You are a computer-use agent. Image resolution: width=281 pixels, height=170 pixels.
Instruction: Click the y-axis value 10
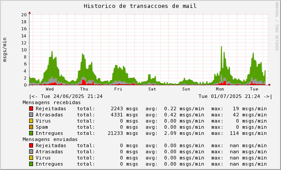click(x=24, y=50)
